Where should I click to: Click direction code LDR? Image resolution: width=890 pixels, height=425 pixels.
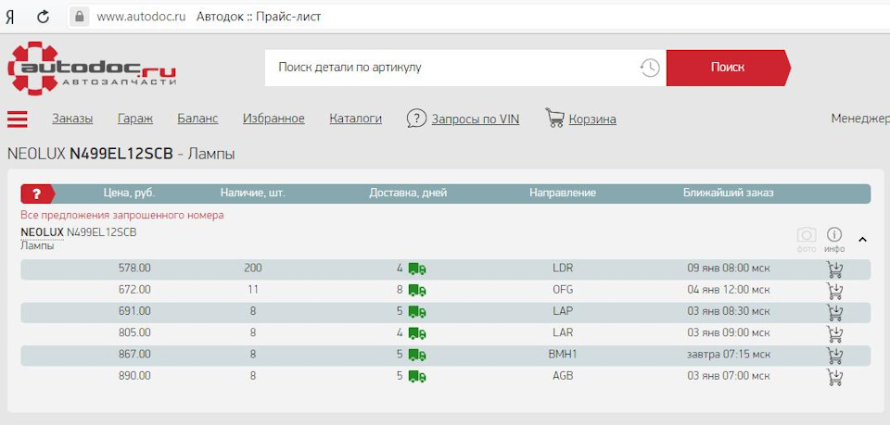(x=563, y=268)
